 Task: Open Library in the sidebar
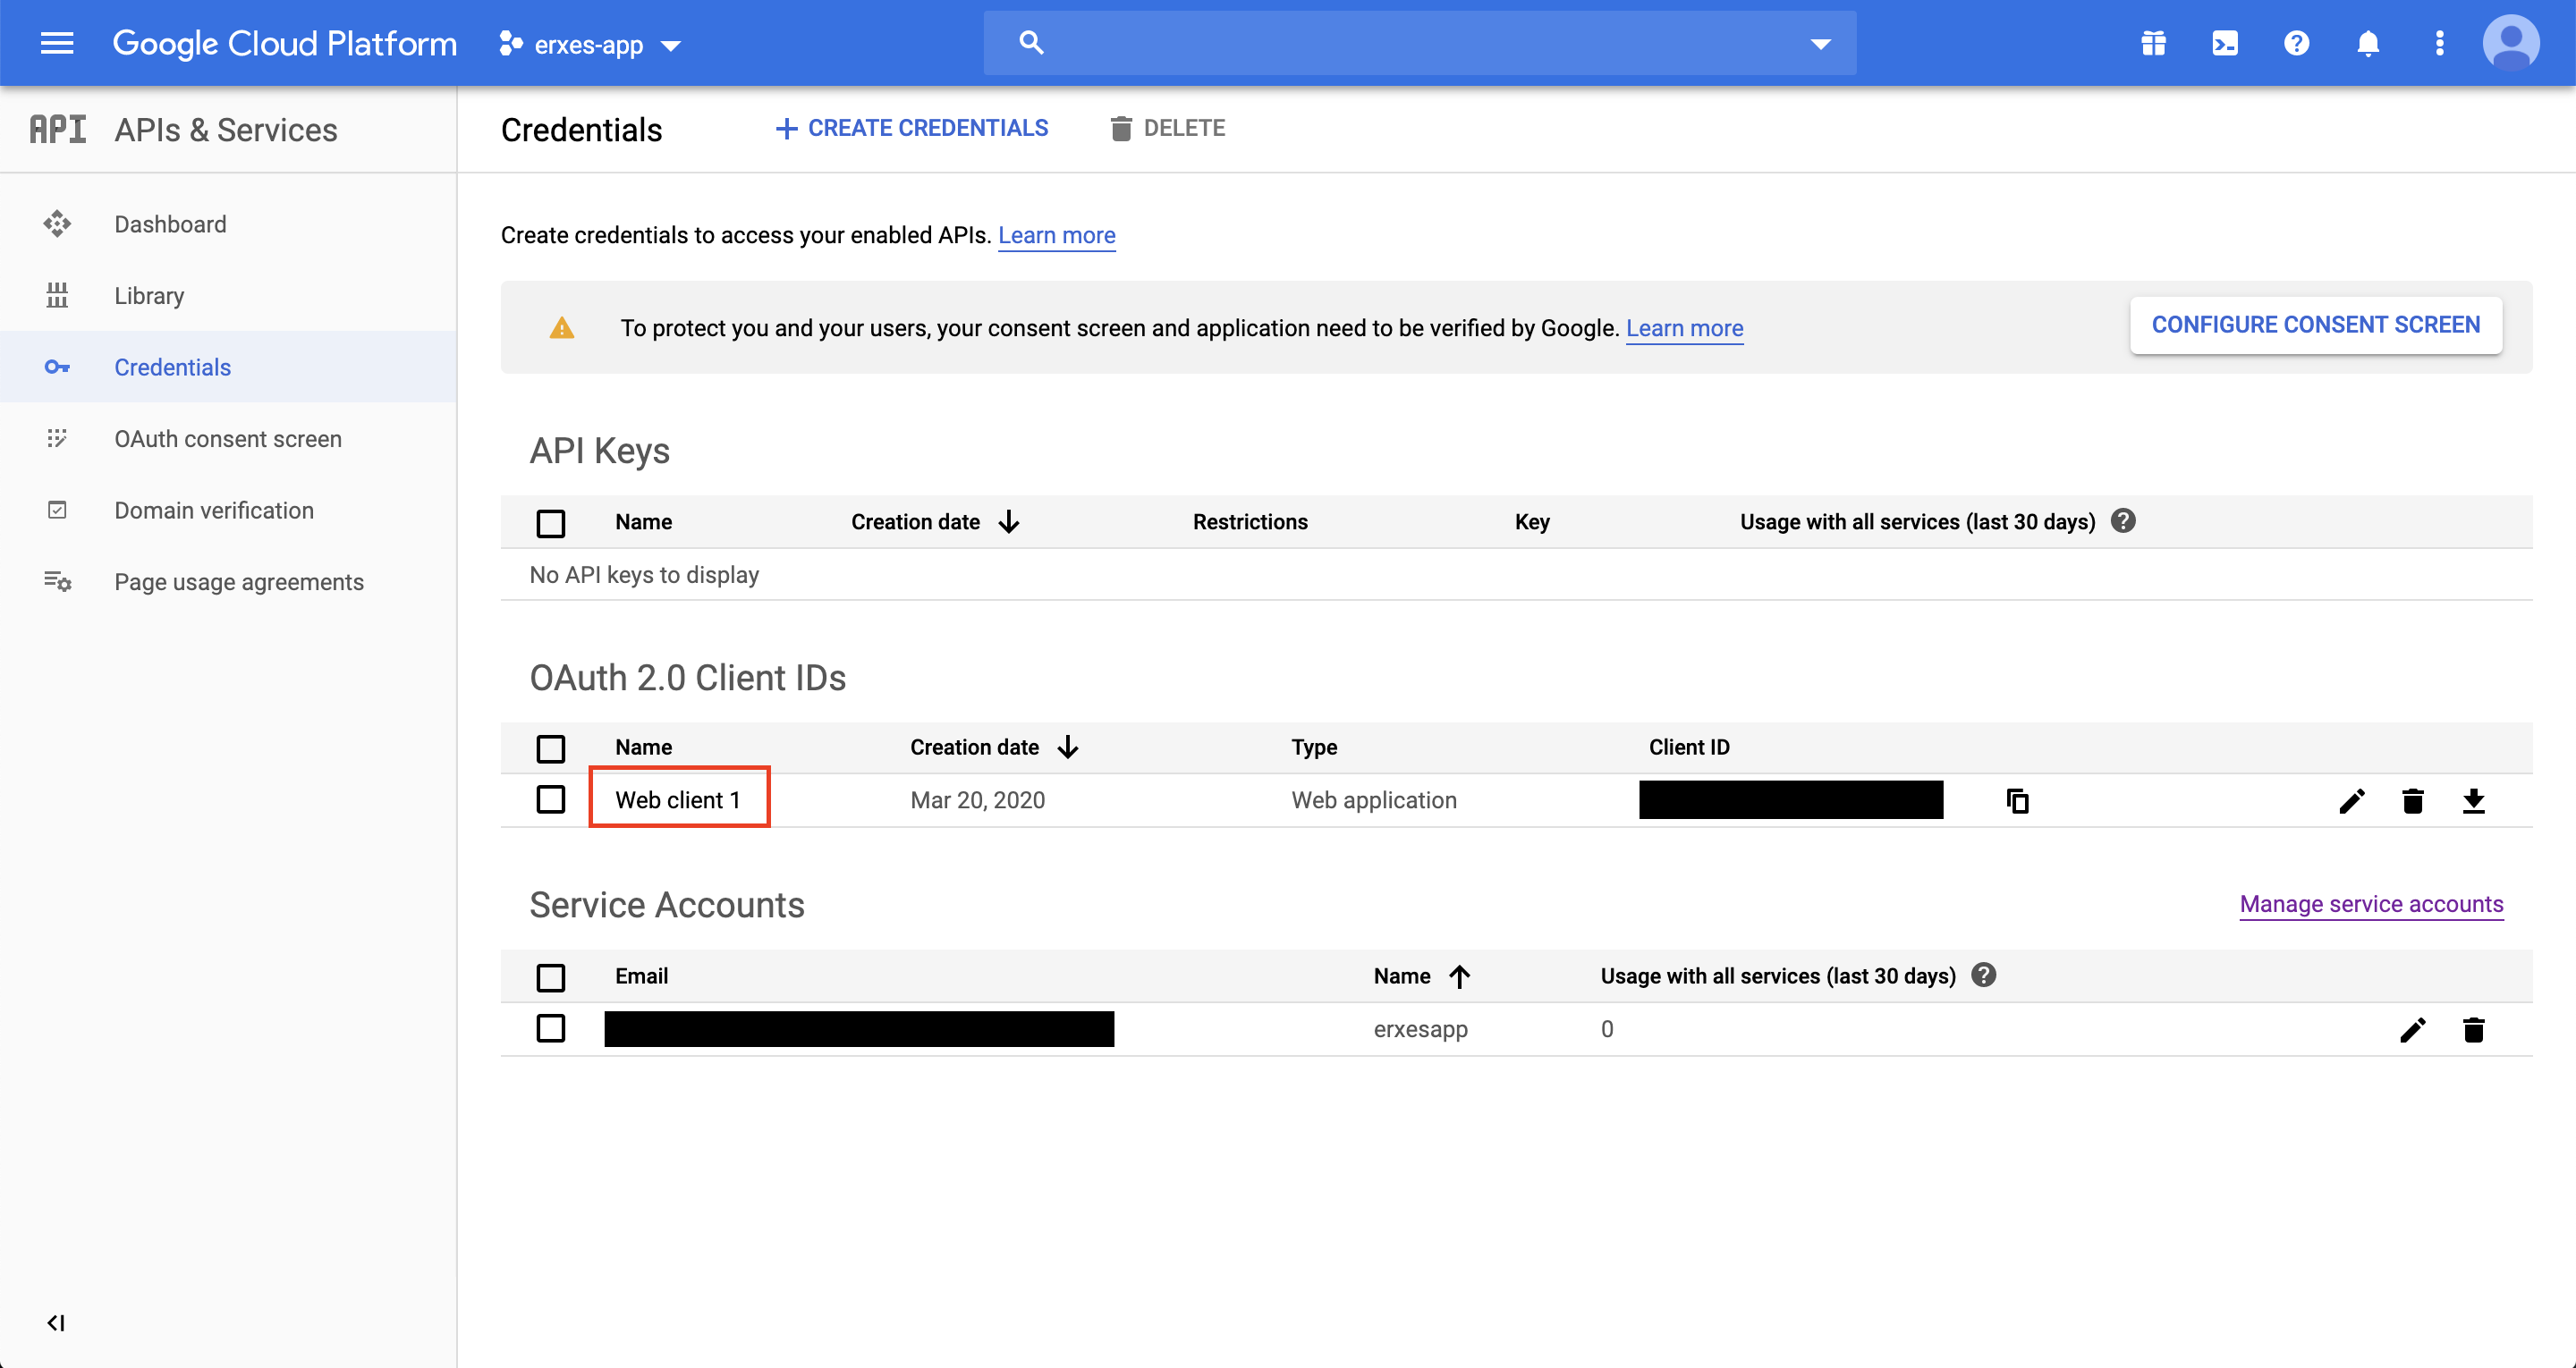(149, 296)
